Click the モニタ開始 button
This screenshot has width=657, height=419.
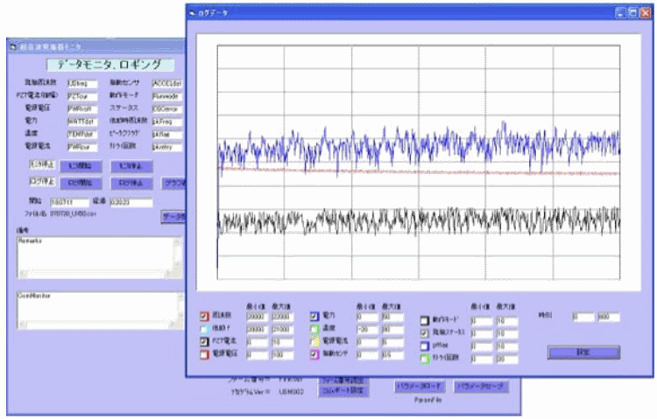(81, 166)
